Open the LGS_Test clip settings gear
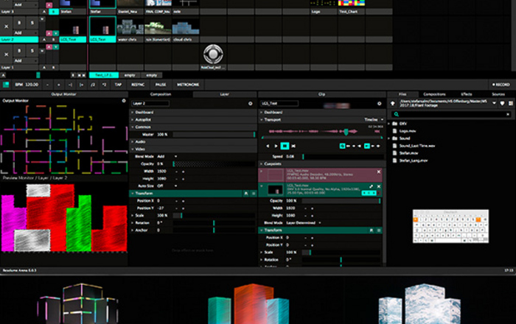This screenshot has height=324, width=516. click(x=378, y=104)
